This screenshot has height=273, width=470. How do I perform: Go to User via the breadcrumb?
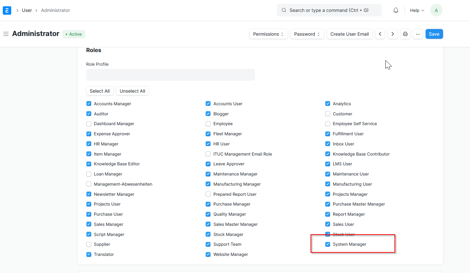point(27,10)
